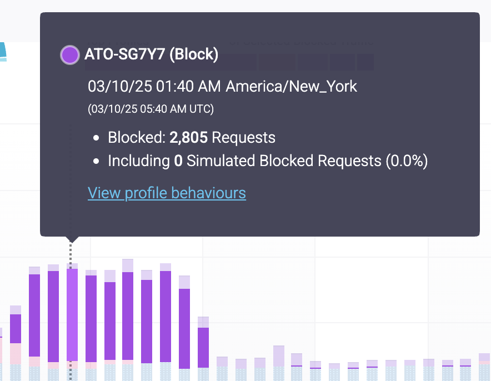Click the dotted vertical marker below tooltip
Screen dimensions: 491x381
(71, 253)
